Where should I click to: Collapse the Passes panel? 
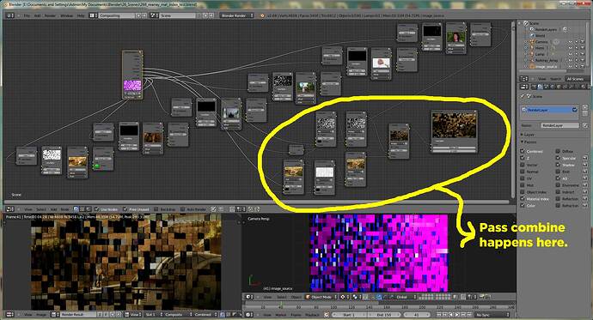[x=529, y=142]
